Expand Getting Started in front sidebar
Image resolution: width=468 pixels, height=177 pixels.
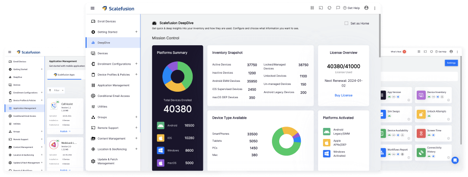point(137,31)
